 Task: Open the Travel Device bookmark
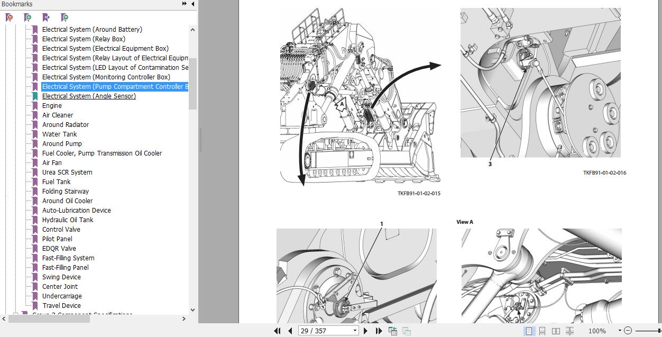point(61,305)
